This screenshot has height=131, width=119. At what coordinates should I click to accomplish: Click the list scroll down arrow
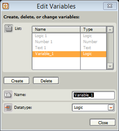click(110, 66)
